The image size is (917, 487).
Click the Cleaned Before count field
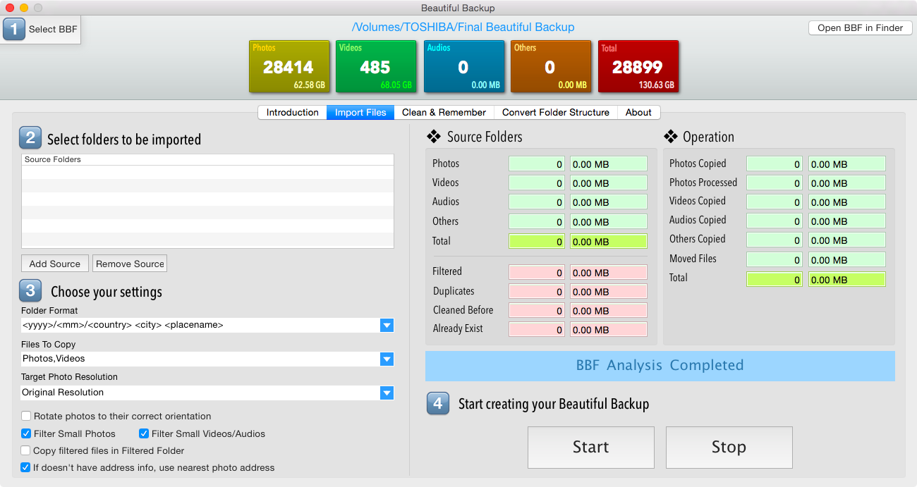(x=537, y=311)
